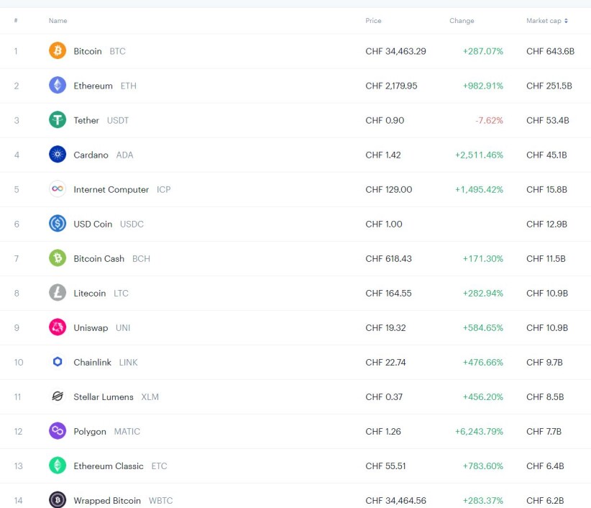591x508 pixels.
Task: Click the purple Polygon logo icon
Action: (58, 431)
